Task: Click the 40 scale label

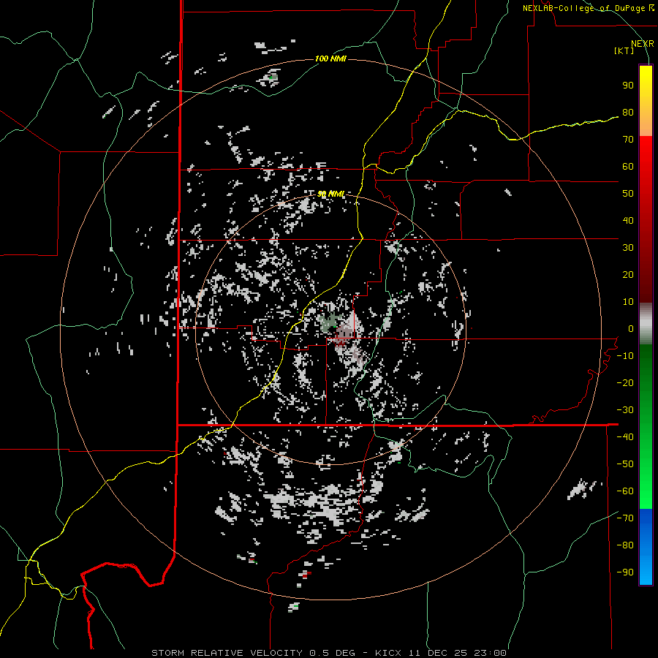Action: [628, 220]
